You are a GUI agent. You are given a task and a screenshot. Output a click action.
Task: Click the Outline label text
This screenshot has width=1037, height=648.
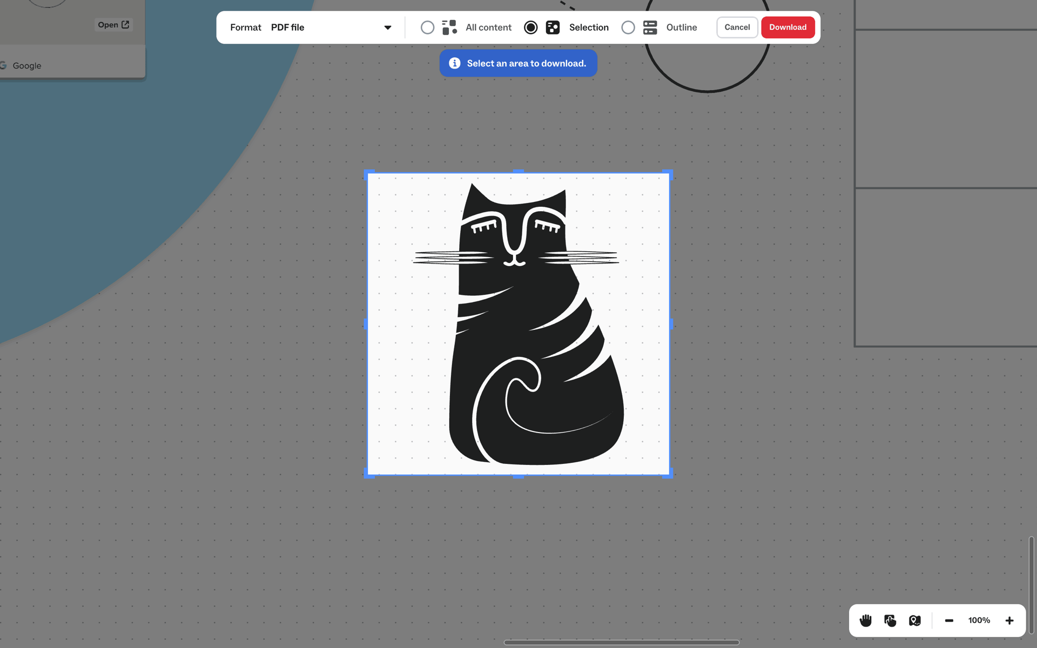pyautogui.click(x=682, y=28)
